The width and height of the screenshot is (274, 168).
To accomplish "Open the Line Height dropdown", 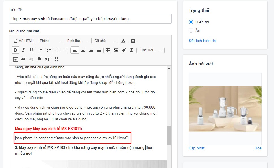I will (151, 50).
